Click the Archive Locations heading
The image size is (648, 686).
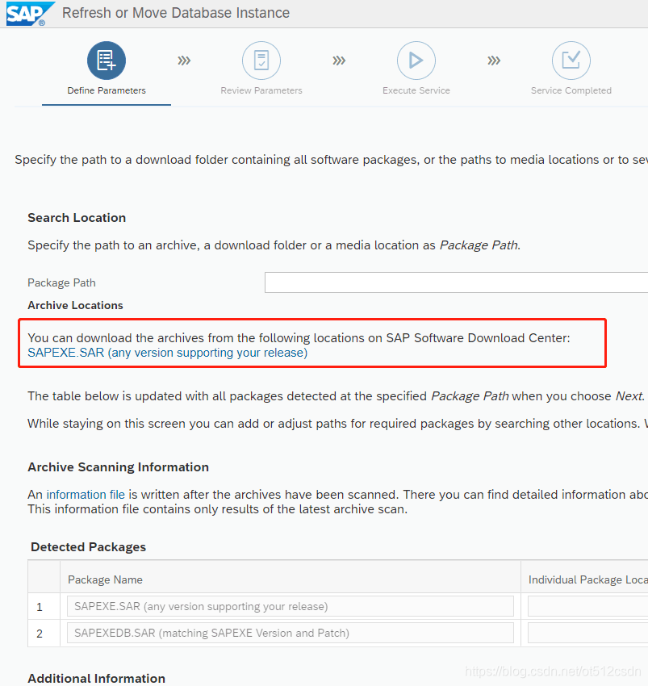click(x=75, y=305)
